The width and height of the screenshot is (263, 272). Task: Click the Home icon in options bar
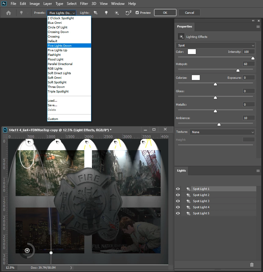tap(9, 13)
